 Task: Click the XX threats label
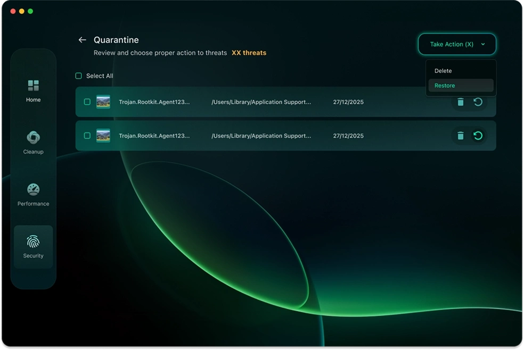[x=249, y=53]
